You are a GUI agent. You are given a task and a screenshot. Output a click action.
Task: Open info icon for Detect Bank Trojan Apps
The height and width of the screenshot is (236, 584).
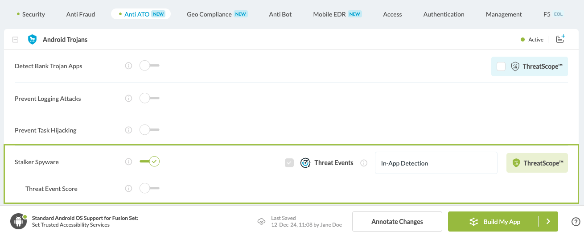tap(128, 66)
